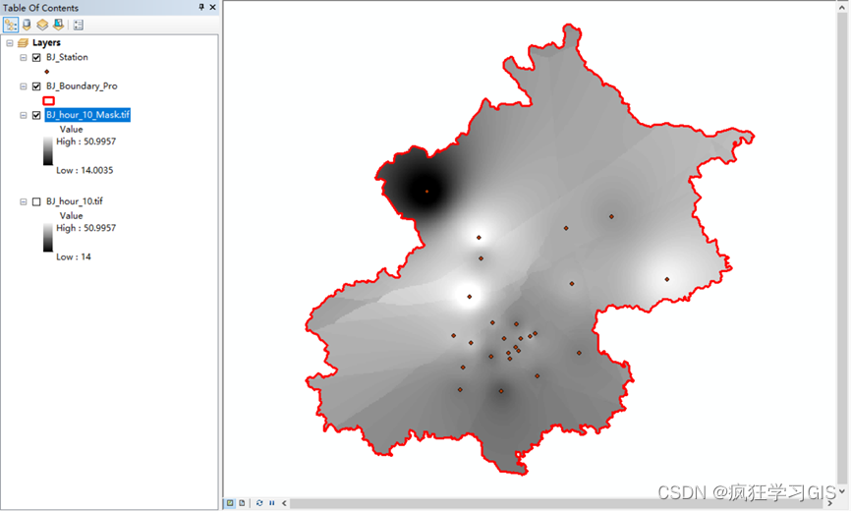Image resolution: width=851 pixels, height=511 pixels.
Task: Click vertical scrollbar down arrow
Action: [x=842, y=491]
